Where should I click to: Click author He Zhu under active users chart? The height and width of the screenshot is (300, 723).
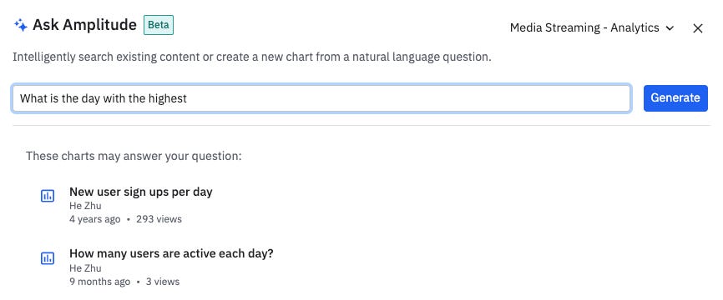(x=85, y=268)
